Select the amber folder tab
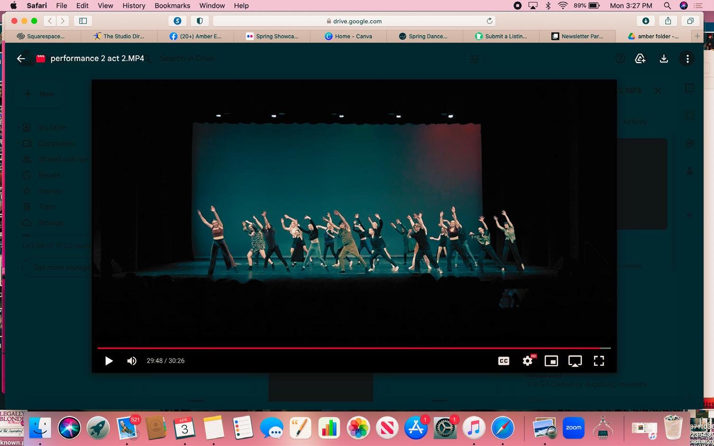The height and width of the screenshot is (446, 714). point(654,36)
